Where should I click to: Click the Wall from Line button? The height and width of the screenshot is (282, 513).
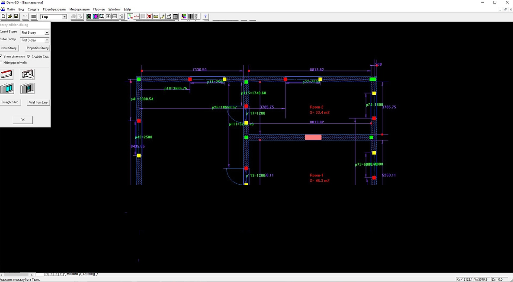tap(38, 103)
